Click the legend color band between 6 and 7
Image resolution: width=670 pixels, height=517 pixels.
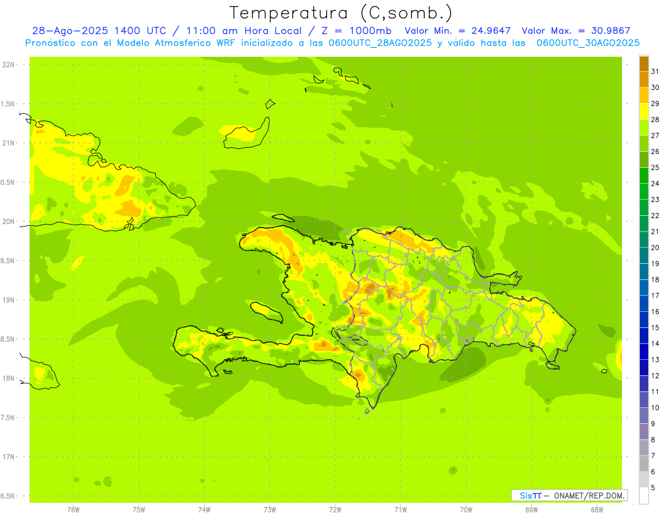click(644, 463)
